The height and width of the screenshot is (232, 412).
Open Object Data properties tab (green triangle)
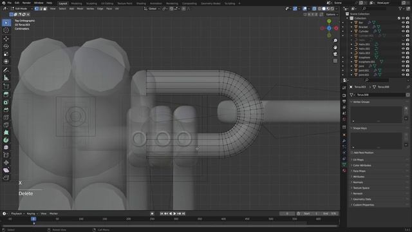click(x=344, y=164)
